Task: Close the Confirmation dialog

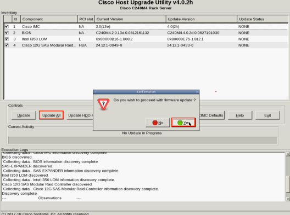Action: click(197, 92)
